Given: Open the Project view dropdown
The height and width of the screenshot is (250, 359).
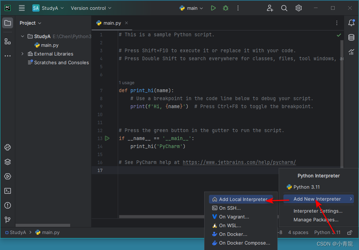Looking at the screenshot, I should click(30, 23).
